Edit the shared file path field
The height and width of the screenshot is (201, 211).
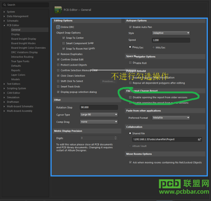[167, 139]
